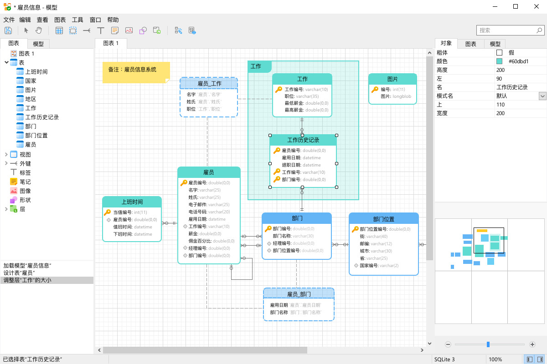The height and width of the screenshot is (364, 547).
Task: Click the save icon in the toolbar
Action: pyautogui.click(x=8, y=30)
